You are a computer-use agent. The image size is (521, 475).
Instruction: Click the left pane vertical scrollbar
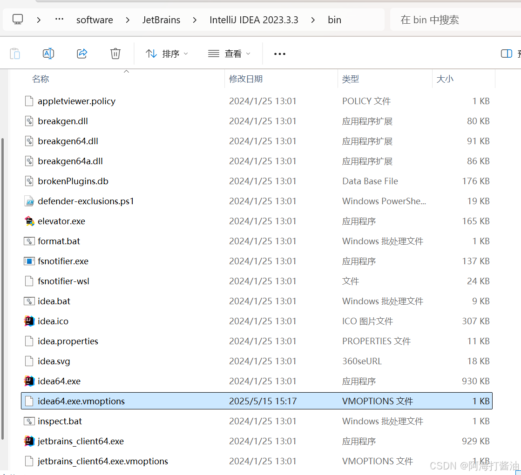pos(3,289)
